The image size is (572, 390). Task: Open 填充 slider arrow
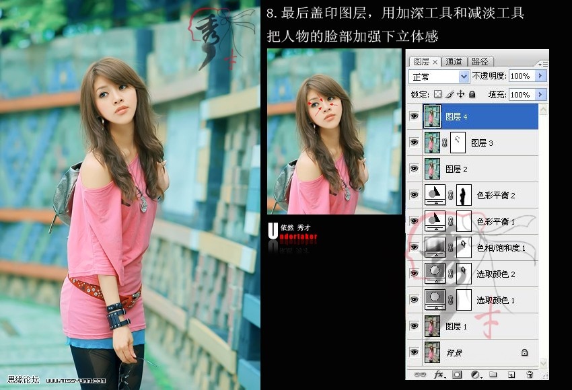tap(540, 94)
